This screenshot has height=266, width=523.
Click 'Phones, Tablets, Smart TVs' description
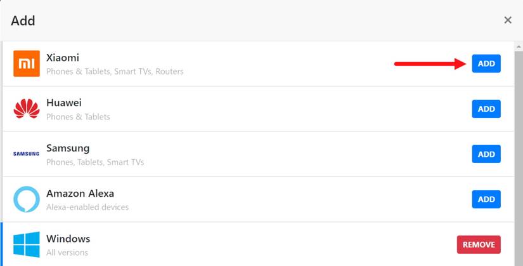(95, 162)
